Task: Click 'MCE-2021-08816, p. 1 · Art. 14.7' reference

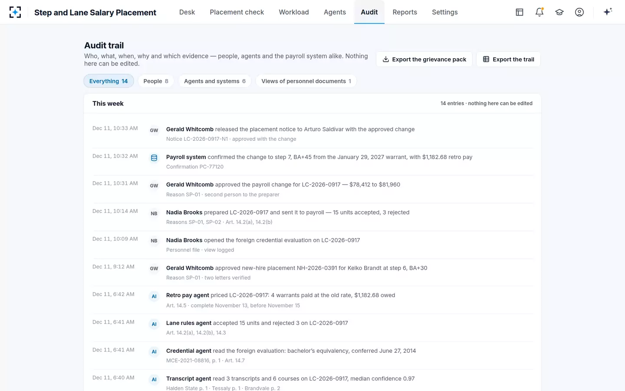Action: pyautogui.click(x=205, y=361)
